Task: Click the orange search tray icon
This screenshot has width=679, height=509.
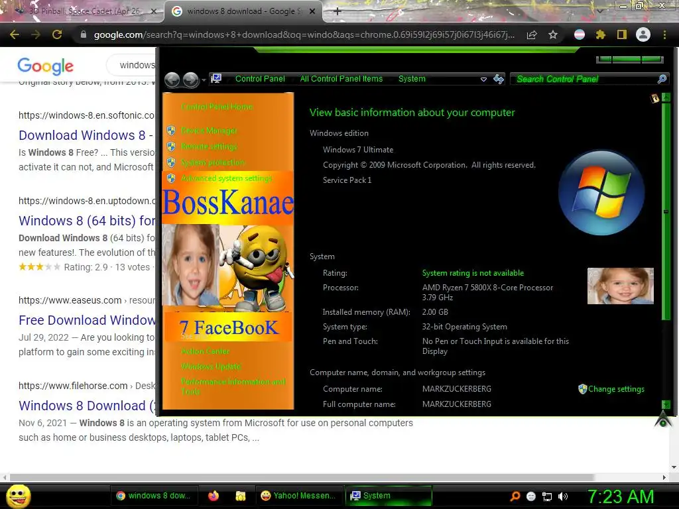Action: [515, 496]
